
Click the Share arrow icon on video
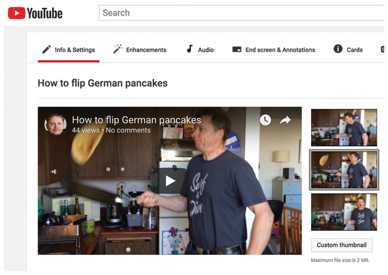point(285,120)
